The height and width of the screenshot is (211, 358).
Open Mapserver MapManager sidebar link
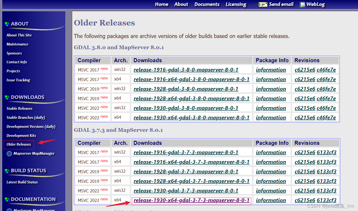pos(34,153)
